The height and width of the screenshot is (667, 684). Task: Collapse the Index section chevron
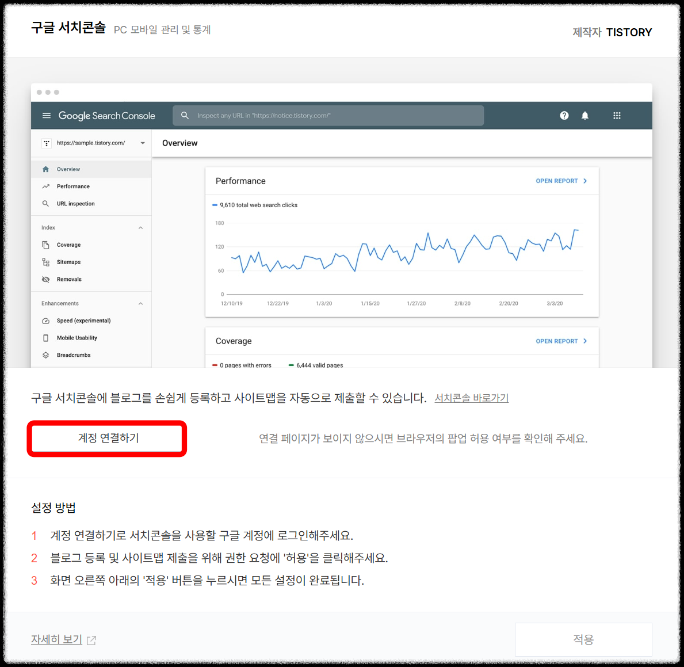tap(140, 228)
